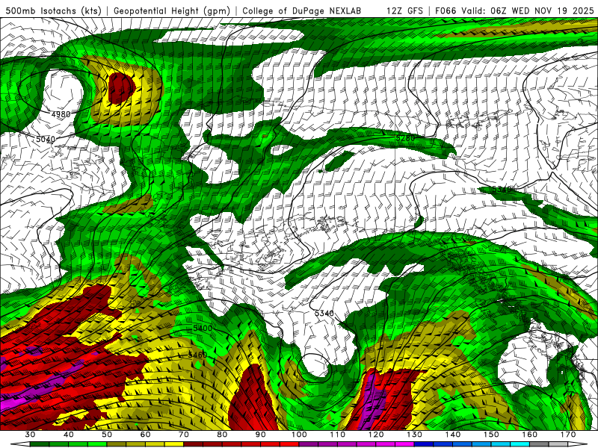Click the 5040 height contour label
The image size is (598, 448).
(x=46, y=139)
